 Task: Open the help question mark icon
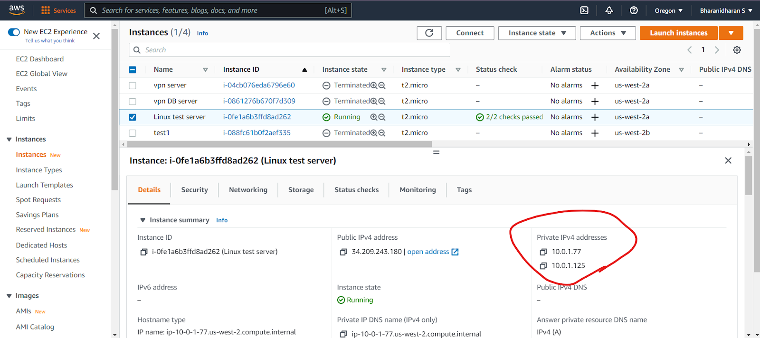click(x=634, y=10)
